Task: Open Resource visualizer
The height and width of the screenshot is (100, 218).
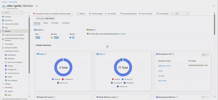Action: [x=11, y=48]
